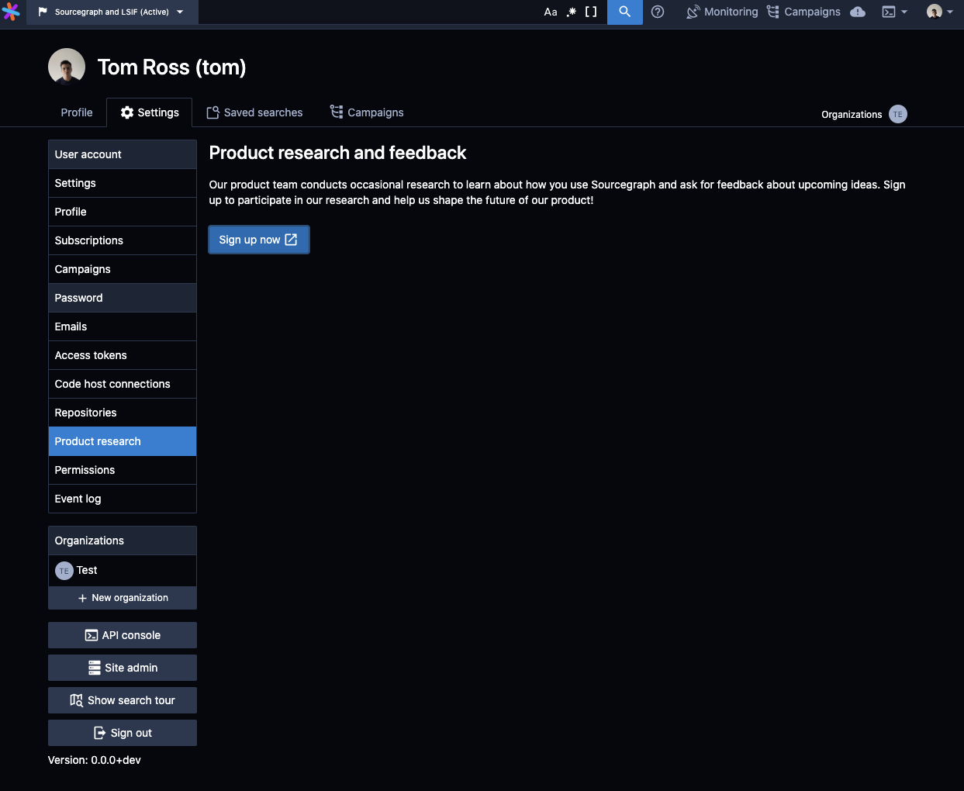
Task: Click Show search tour button
Action: pos(123,700)
